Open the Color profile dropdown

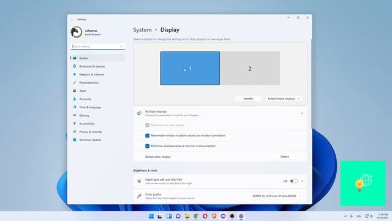point(276,196)
